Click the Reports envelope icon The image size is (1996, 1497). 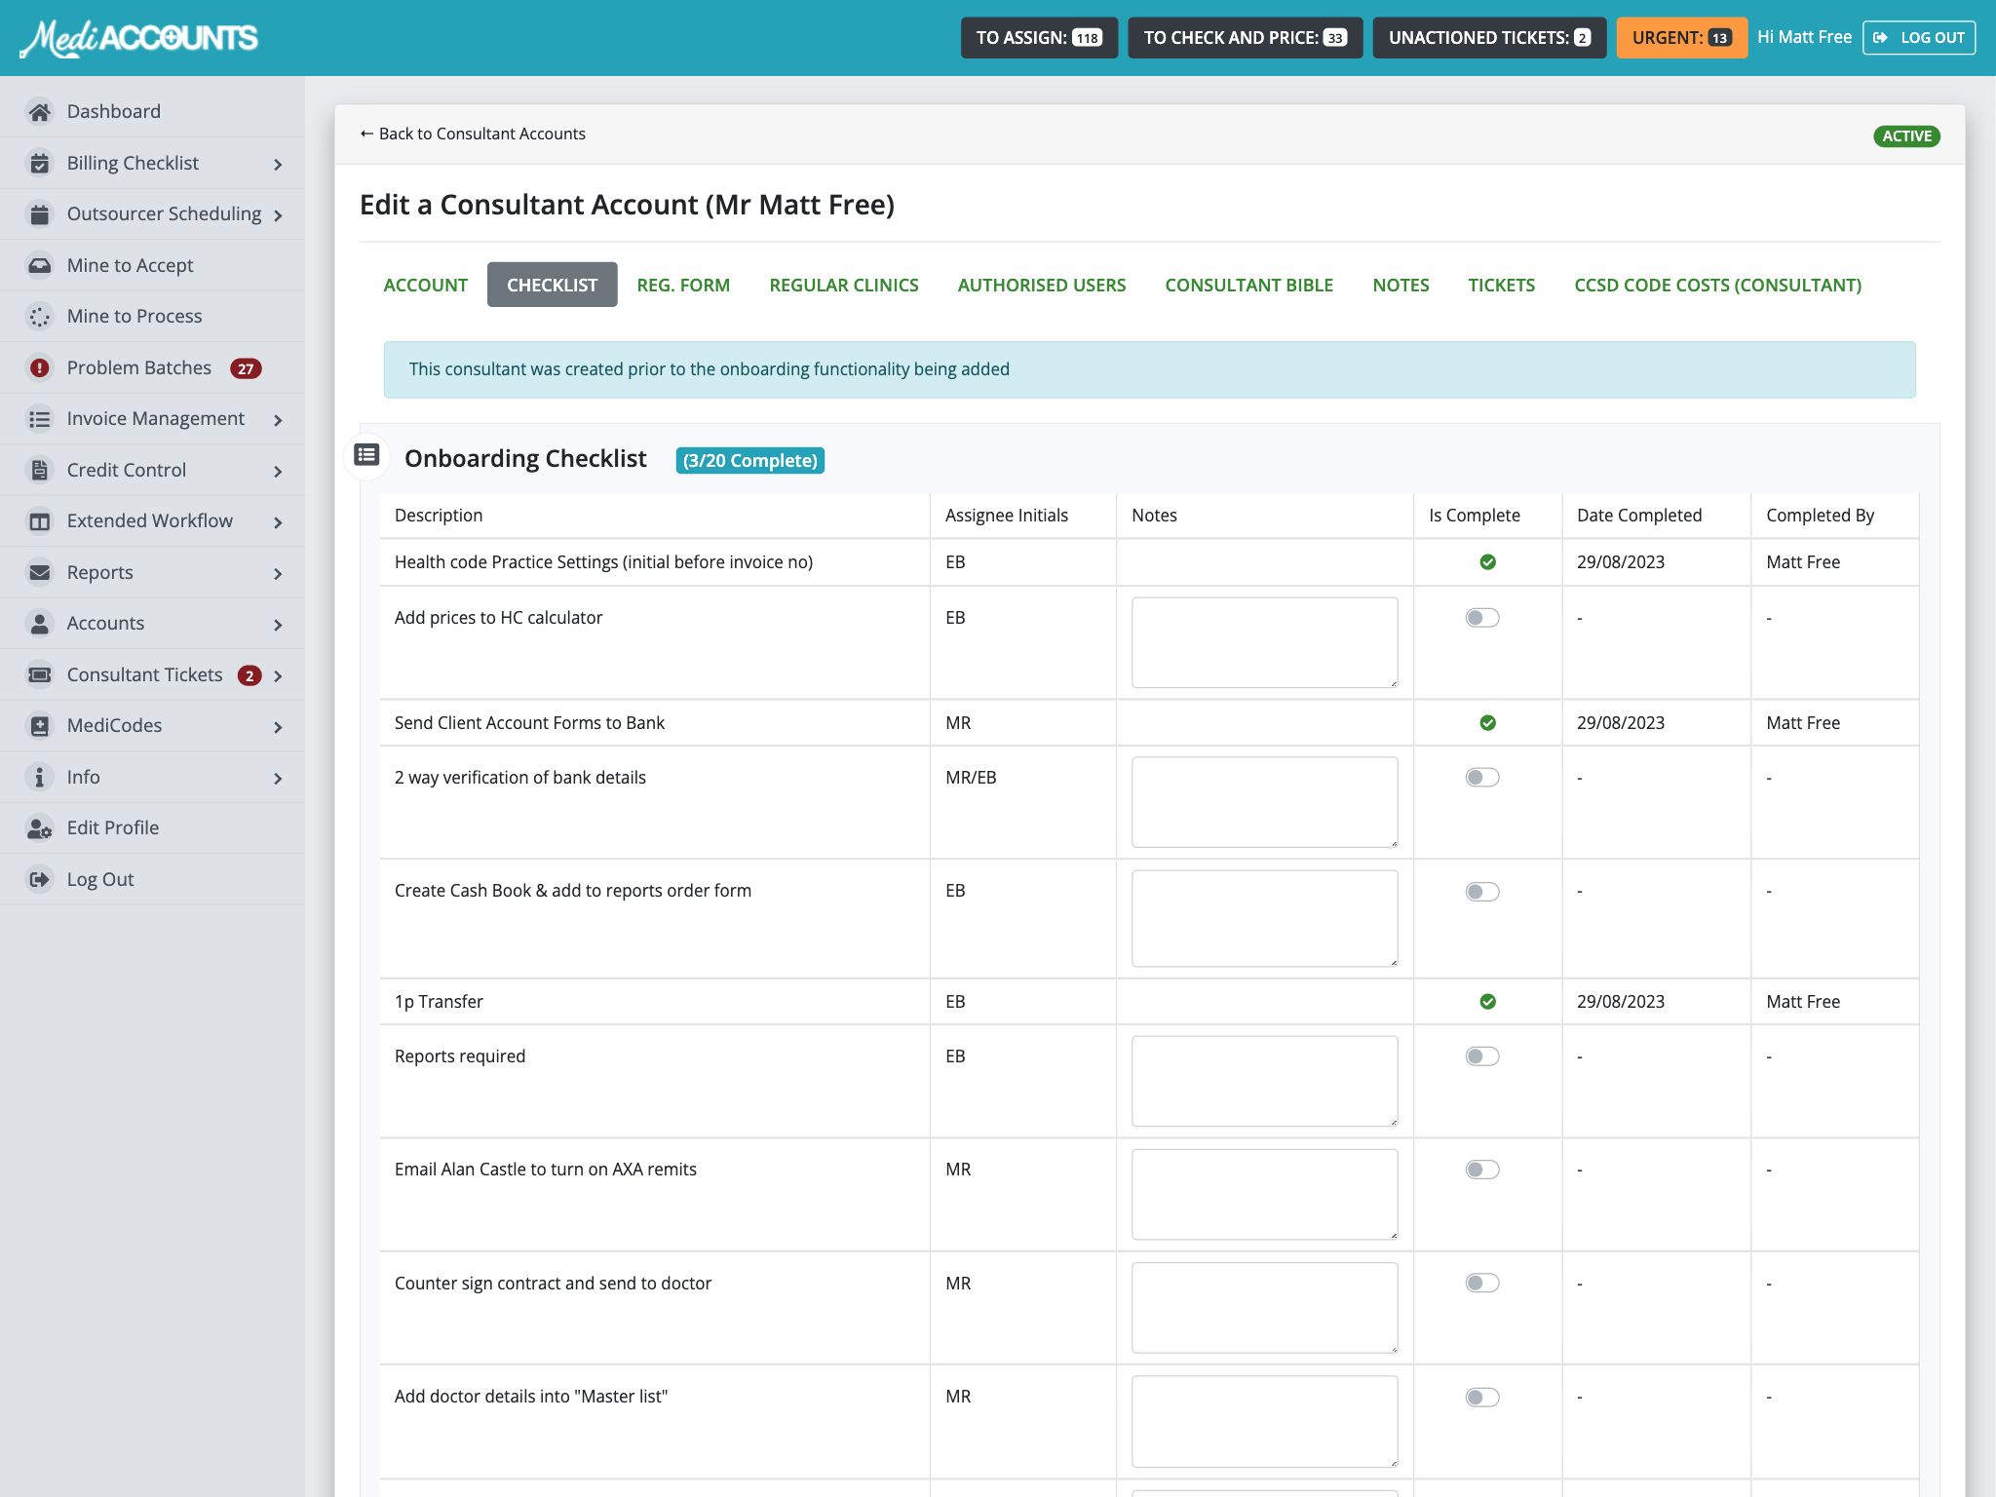(39, 572)
